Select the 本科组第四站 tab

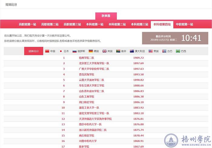162,24
